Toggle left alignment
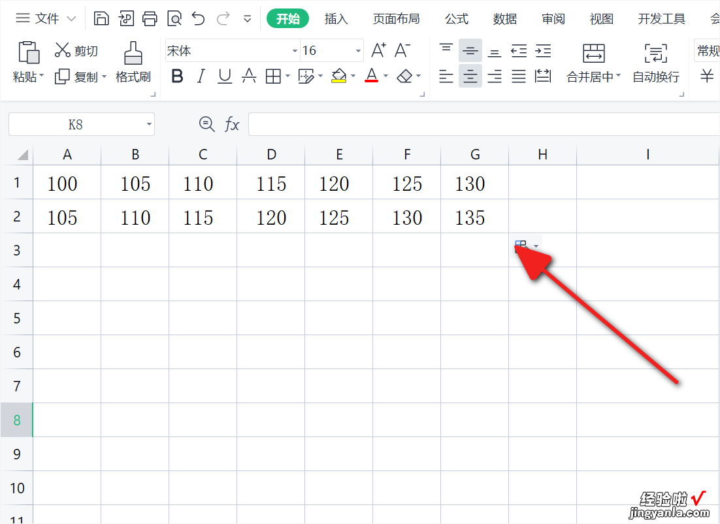The image size is (720, 524). 446,76
